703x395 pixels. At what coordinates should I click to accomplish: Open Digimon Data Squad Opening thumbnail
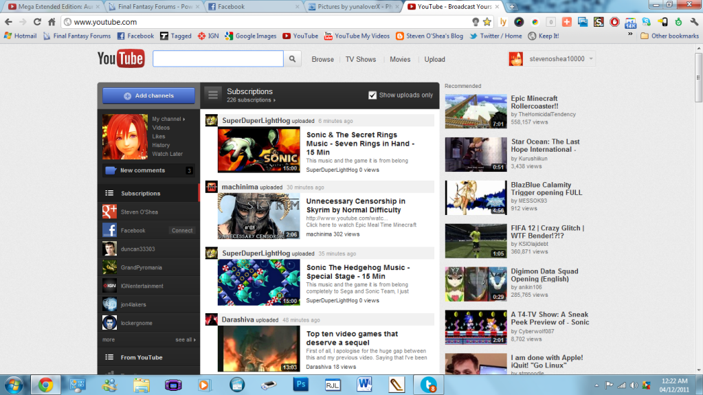tap(476, 284)
